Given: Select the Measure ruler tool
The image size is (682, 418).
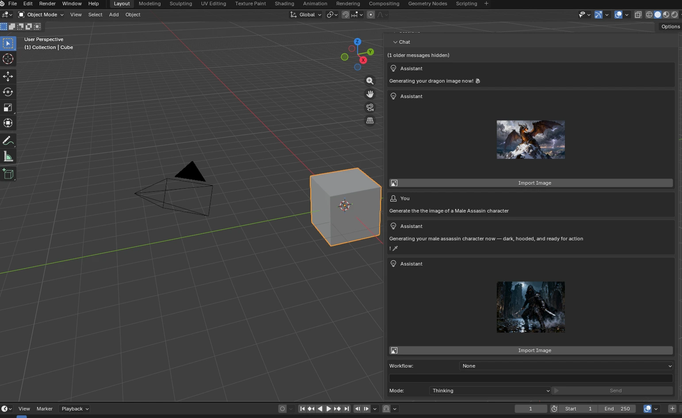Looking at the screenshot, I should (8, 156).
